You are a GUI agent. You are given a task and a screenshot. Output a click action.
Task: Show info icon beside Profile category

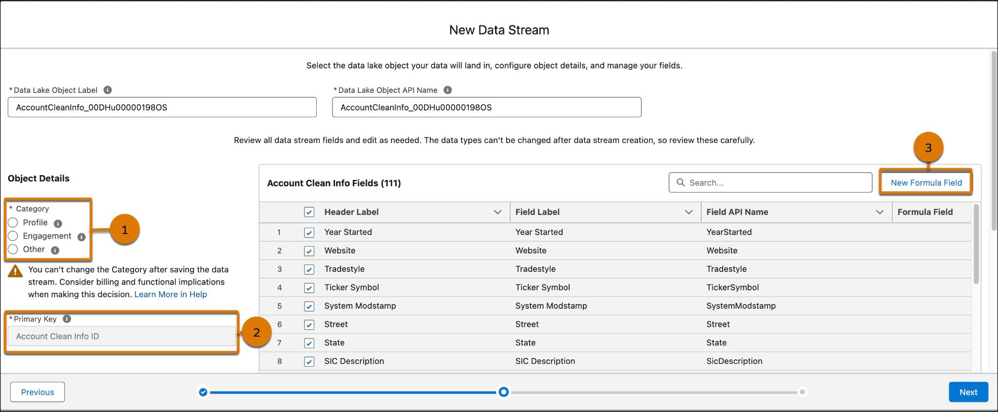58,224
